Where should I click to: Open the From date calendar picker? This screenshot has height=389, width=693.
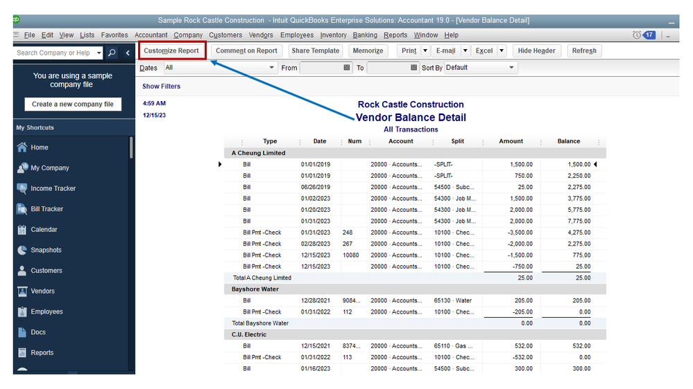pyautogui.click(x=347, y=68)
